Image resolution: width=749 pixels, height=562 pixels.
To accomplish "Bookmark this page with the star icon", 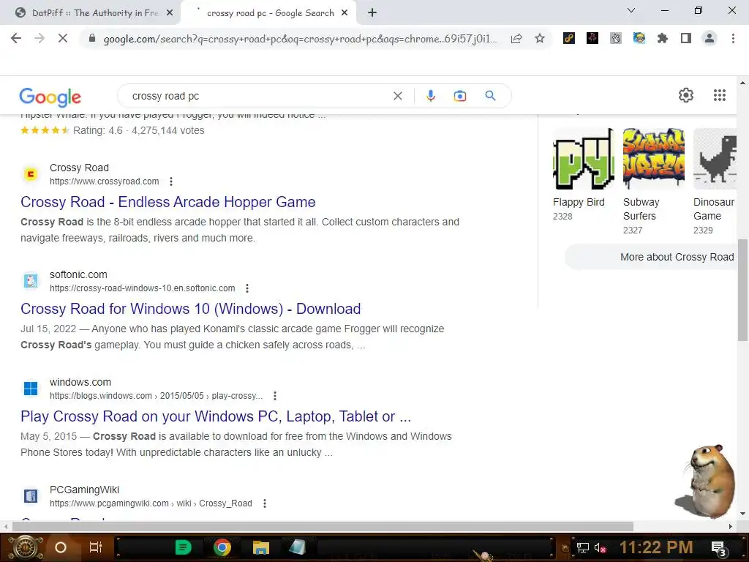I will point(540,38).
